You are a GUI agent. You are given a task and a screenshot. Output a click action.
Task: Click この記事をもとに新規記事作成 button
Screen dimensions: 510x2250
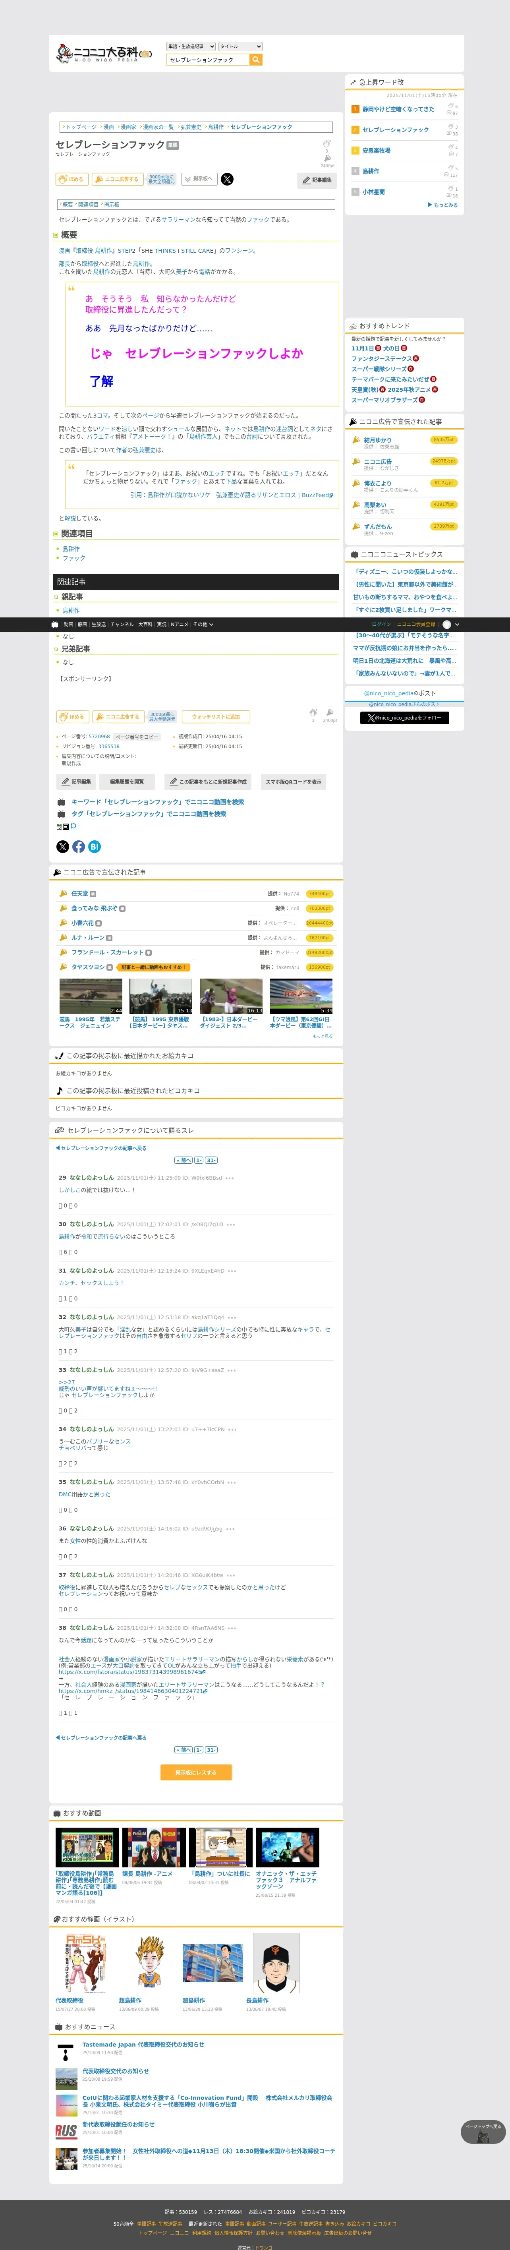[209, 782]
